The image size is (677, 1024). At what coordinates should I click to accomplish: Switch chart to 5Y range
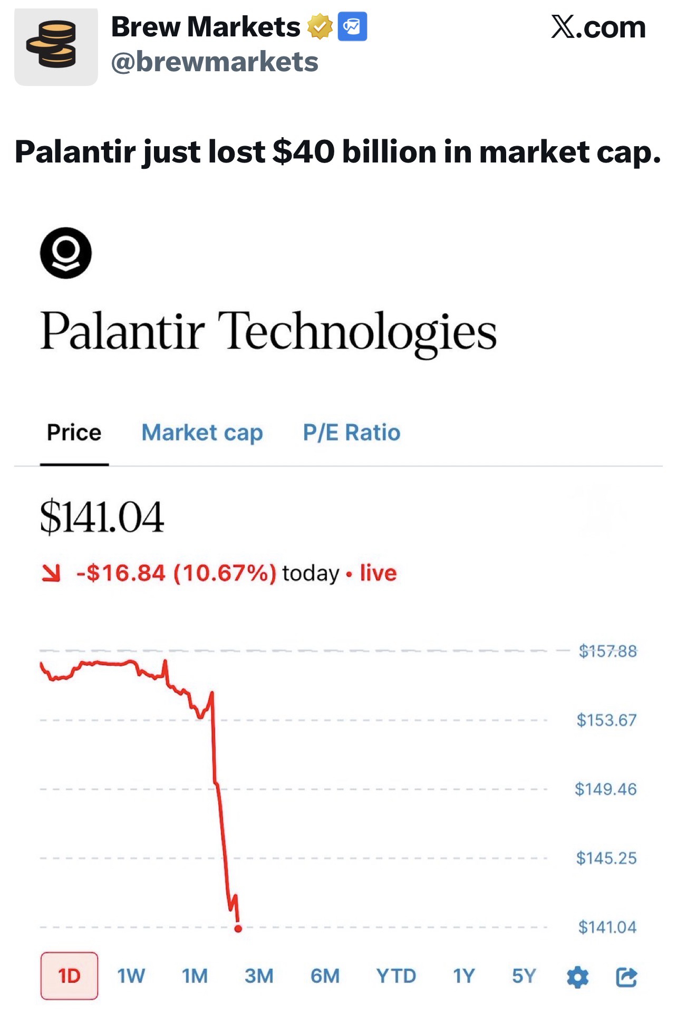click(524, 976)
